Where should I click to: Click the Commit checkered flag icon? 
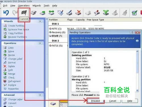point(24,12)
